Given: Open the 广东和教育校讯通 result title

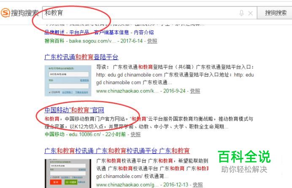Looking at the screenshot, I should tap(117, 151).
